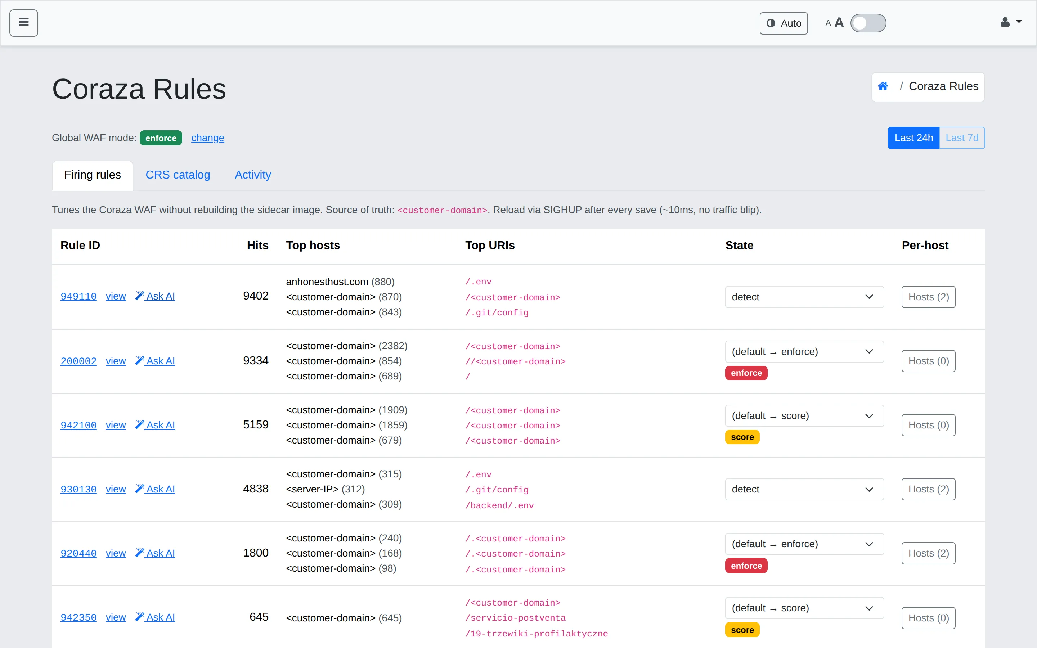The width and height of the screenshot is (1037, 648).
Task: Click Coraza Rules breadcrumb text
Action: tap(944, 86)
